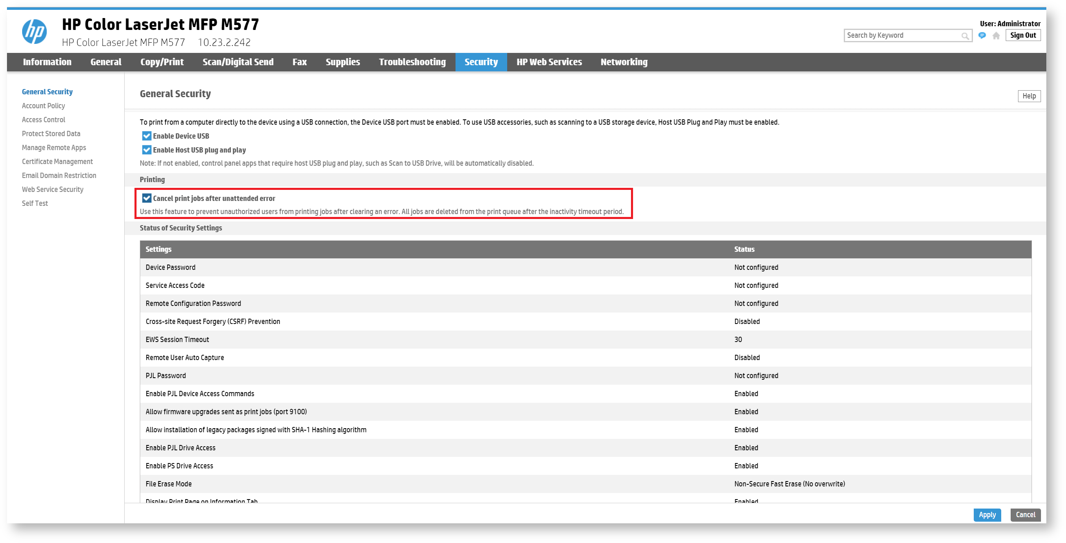The height and width of the screenshot is (543, 1066).
Task: Click User: Administrator label
Action: click(x=1010, y=24)
